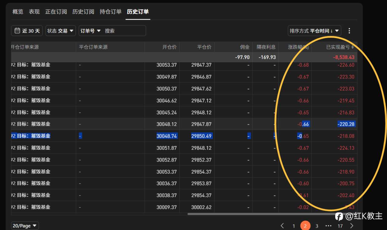The height and width of the screenshot is (230, 387).
Task: Open the calendar date range picker icon
Action: click(x=17, y=31)
